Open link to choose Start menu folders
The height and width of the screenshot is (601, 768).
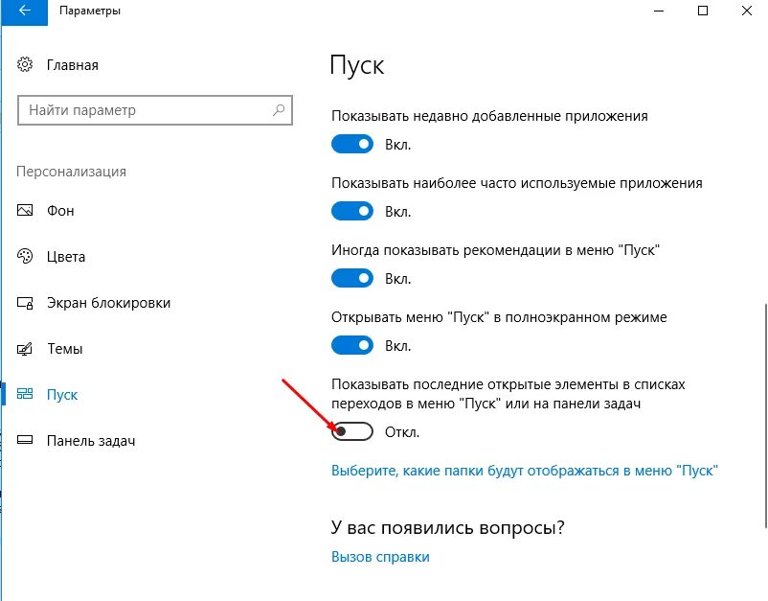525,471
